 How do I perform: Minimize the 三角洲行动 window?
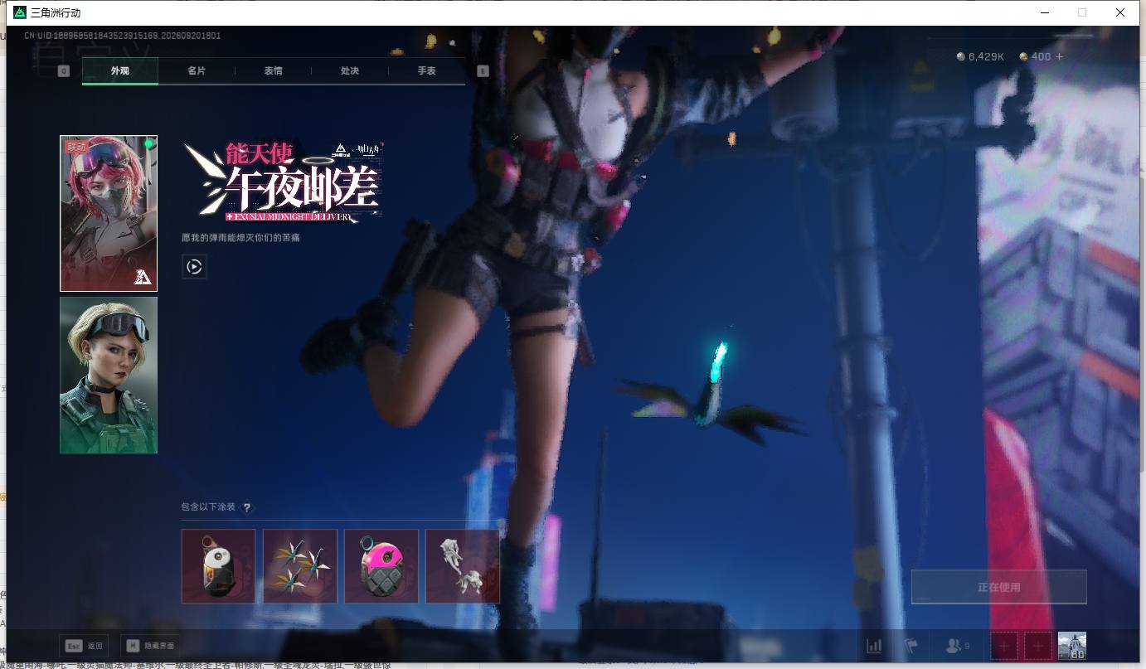point(1045,12)
